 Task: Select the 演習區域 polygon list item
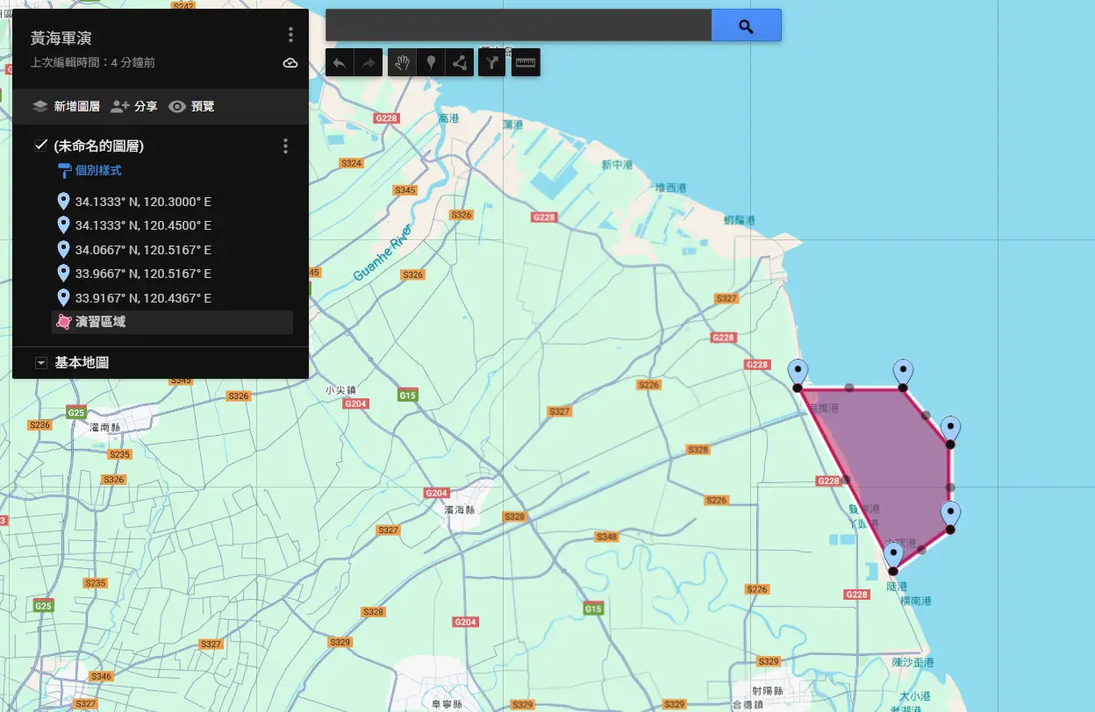click(100, 322)
